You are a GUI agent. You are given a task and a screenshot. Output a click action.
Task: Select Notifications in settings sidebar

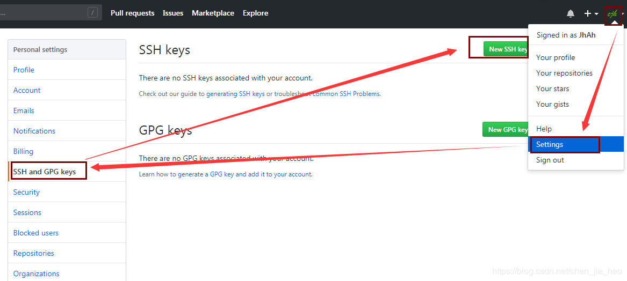pos(67,131)
